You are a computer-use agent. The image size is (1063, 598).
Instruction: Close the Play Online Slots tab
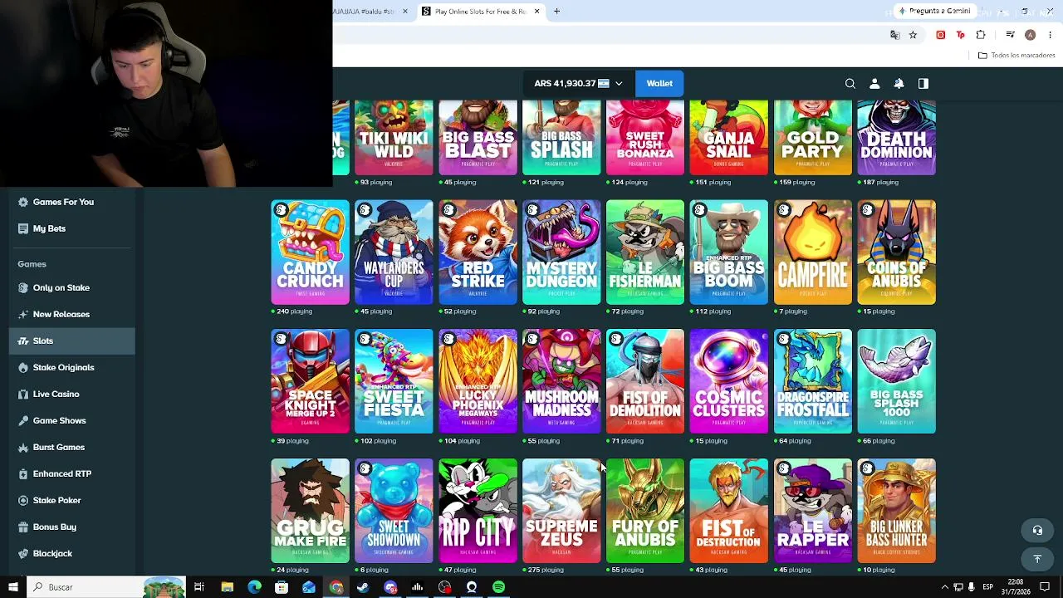point(536,12)
